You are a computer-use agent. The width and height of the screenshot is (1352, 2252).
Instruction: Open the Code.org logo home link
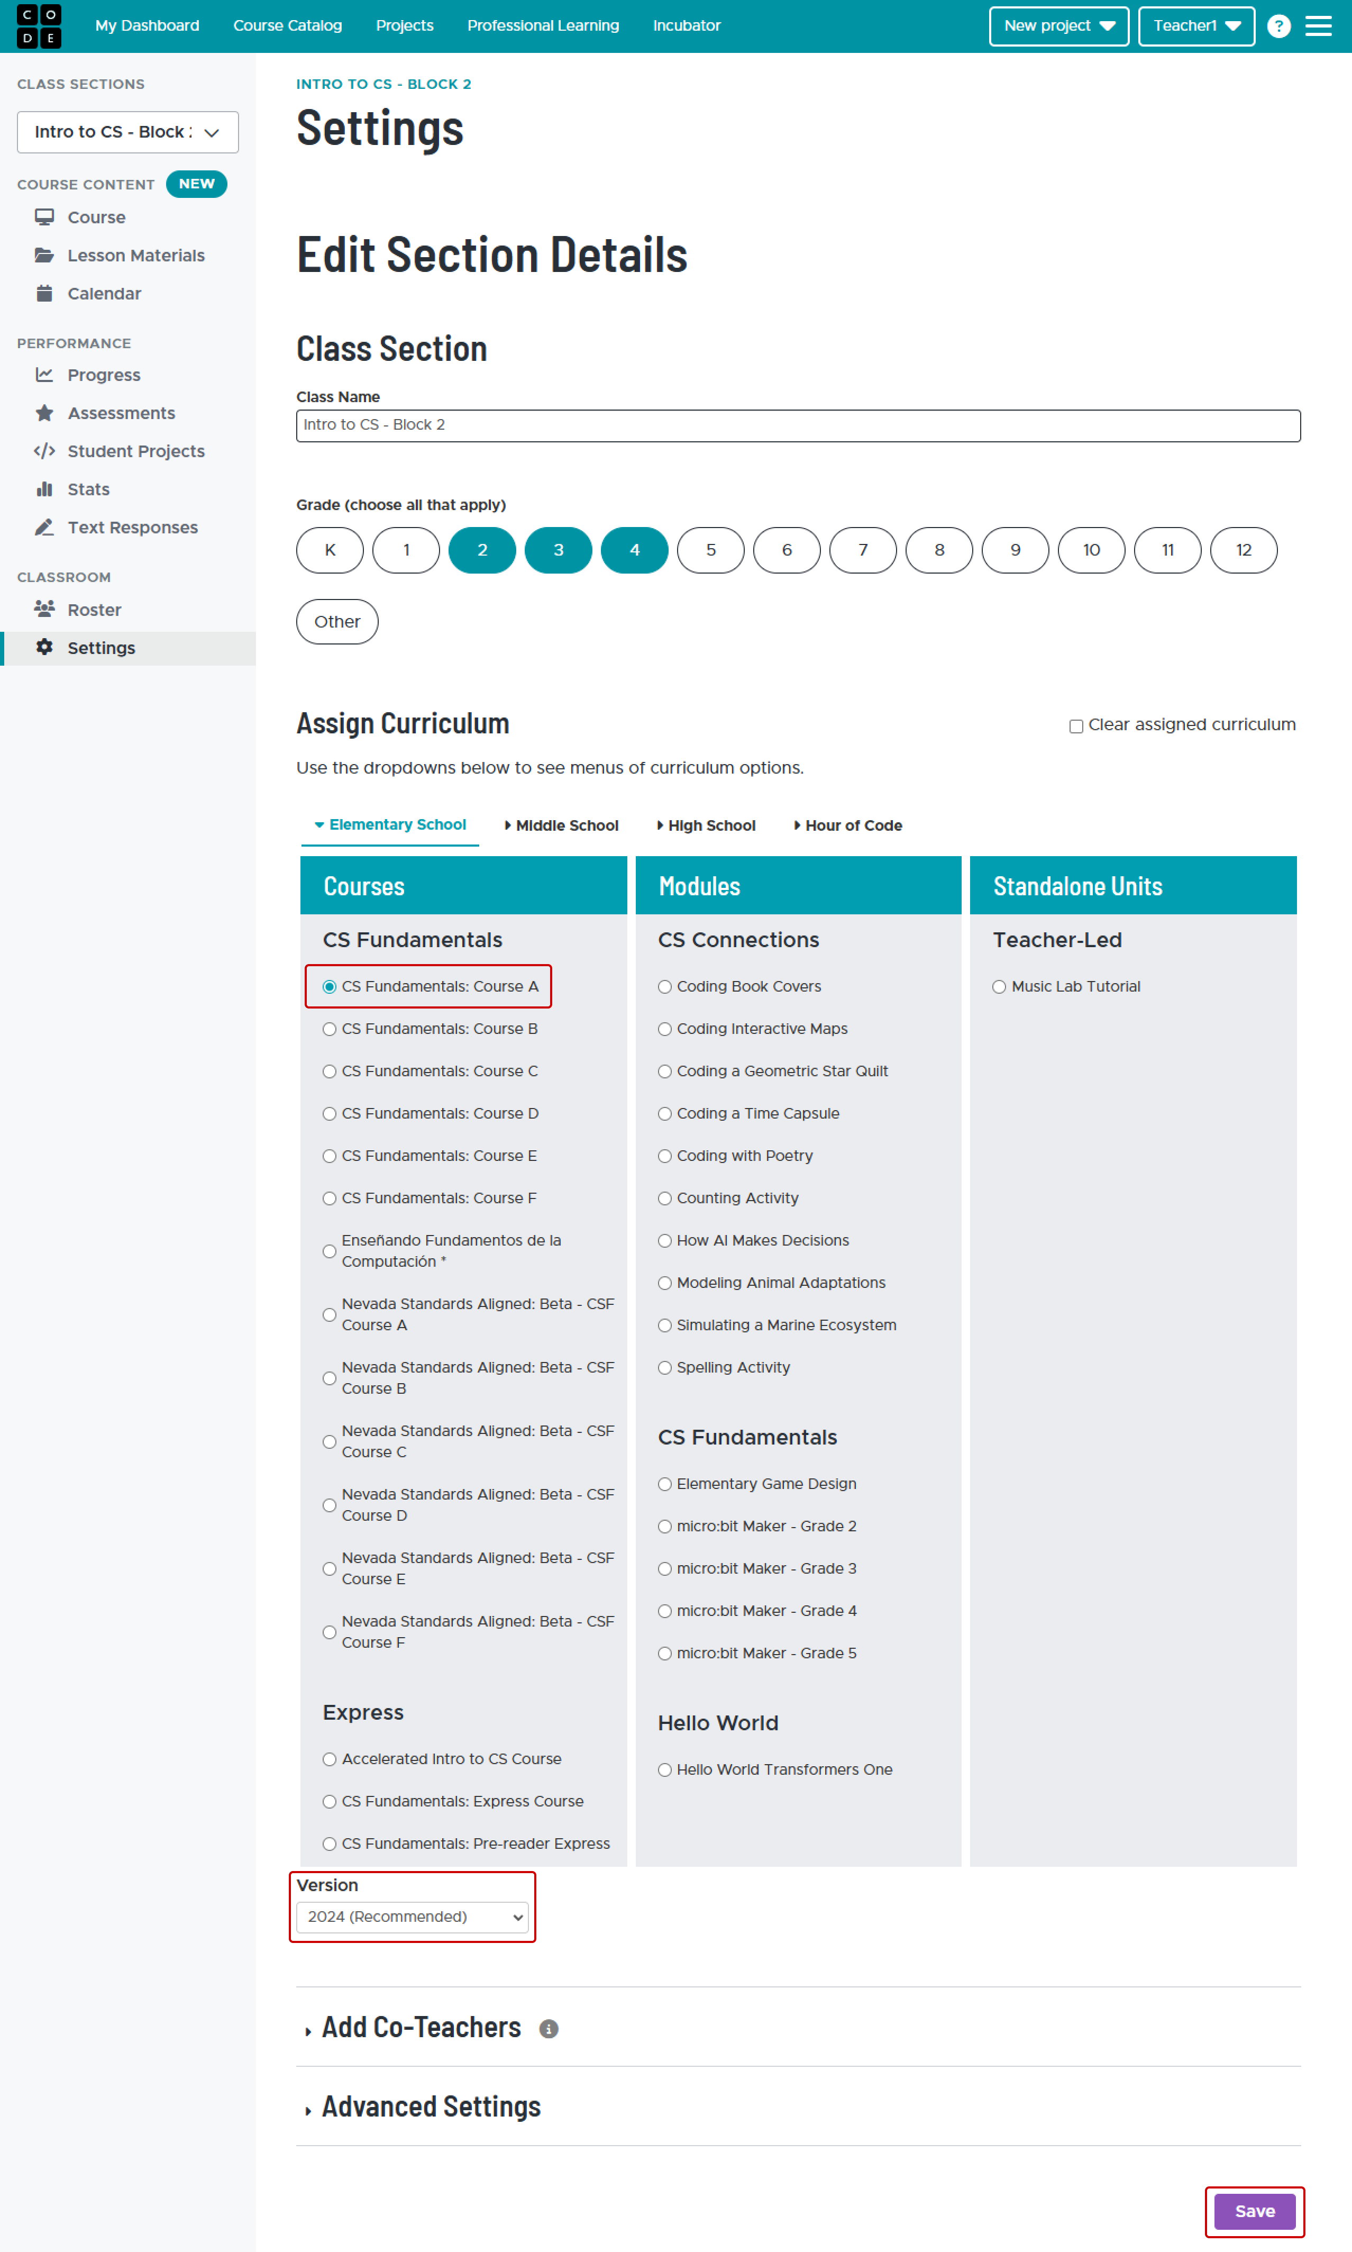tap(39, 25)
